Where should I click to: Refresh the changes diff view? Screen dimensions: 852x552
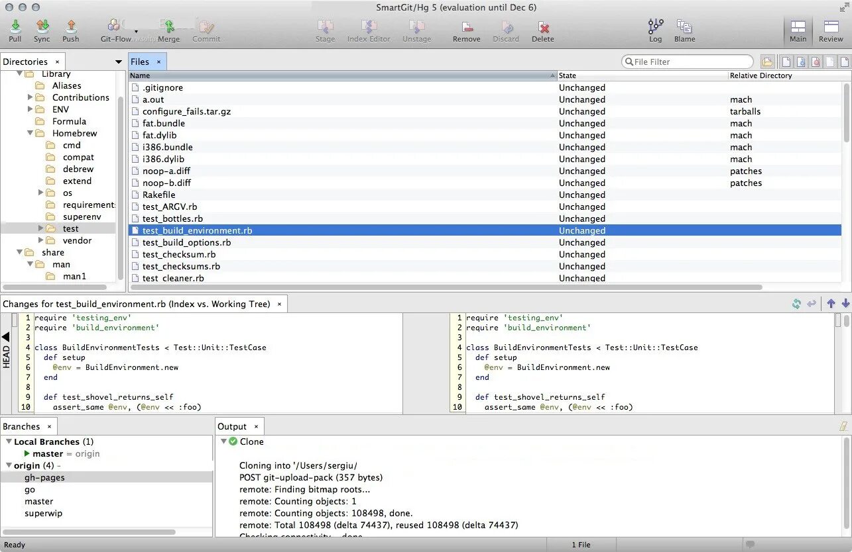796,304
